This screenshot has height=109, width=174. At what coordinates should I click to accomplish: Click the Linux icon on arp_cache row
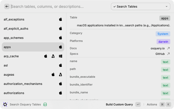[x=53, y=56]
